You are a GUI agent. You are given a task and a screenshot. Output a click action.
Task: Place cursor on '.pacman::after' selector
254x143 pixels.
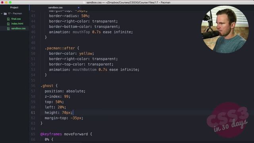pos(60,48)
